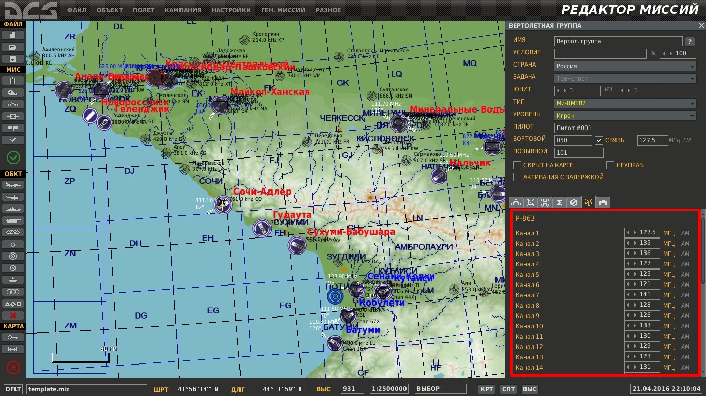Expand the ЗАДАЧА Транспорт dropdown
This screenshot has height=396, width=706.
(x=625, y=78)
